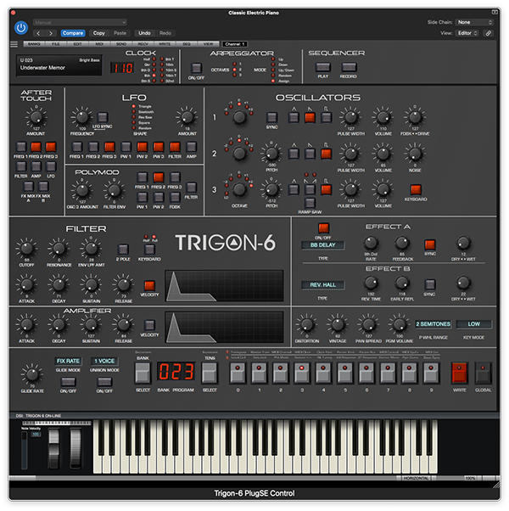This screenshot has height=511, width=509.
Task: Click the Global button
Action: click(x=483, y=373)
